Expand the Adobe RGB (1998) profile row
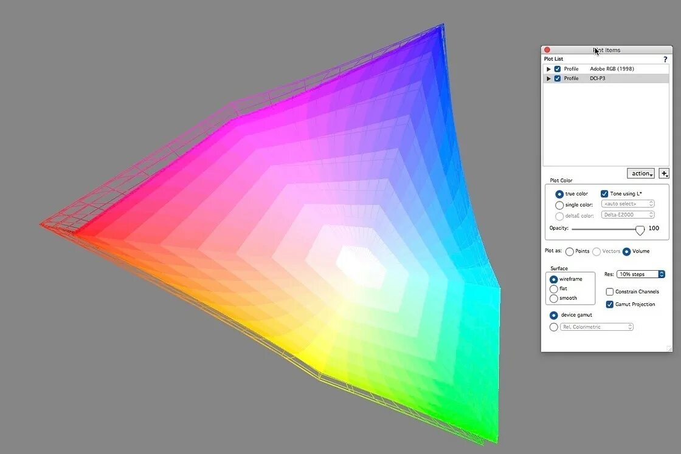The image size is (681, 454). pyautogui.click(x=548, y=69)
